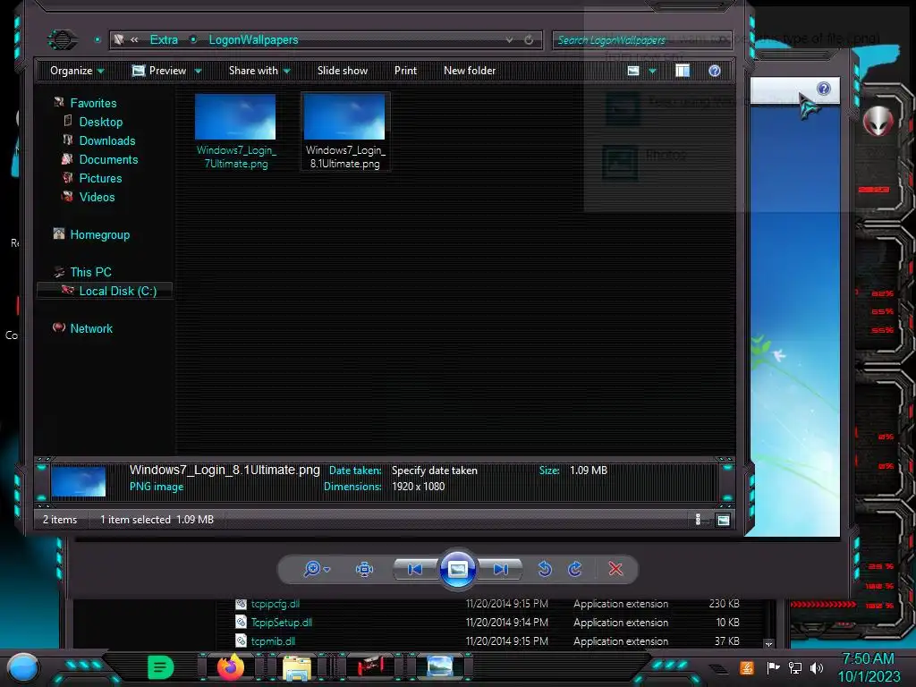
Task: Click the Start orb
Action: coord(23,667)
